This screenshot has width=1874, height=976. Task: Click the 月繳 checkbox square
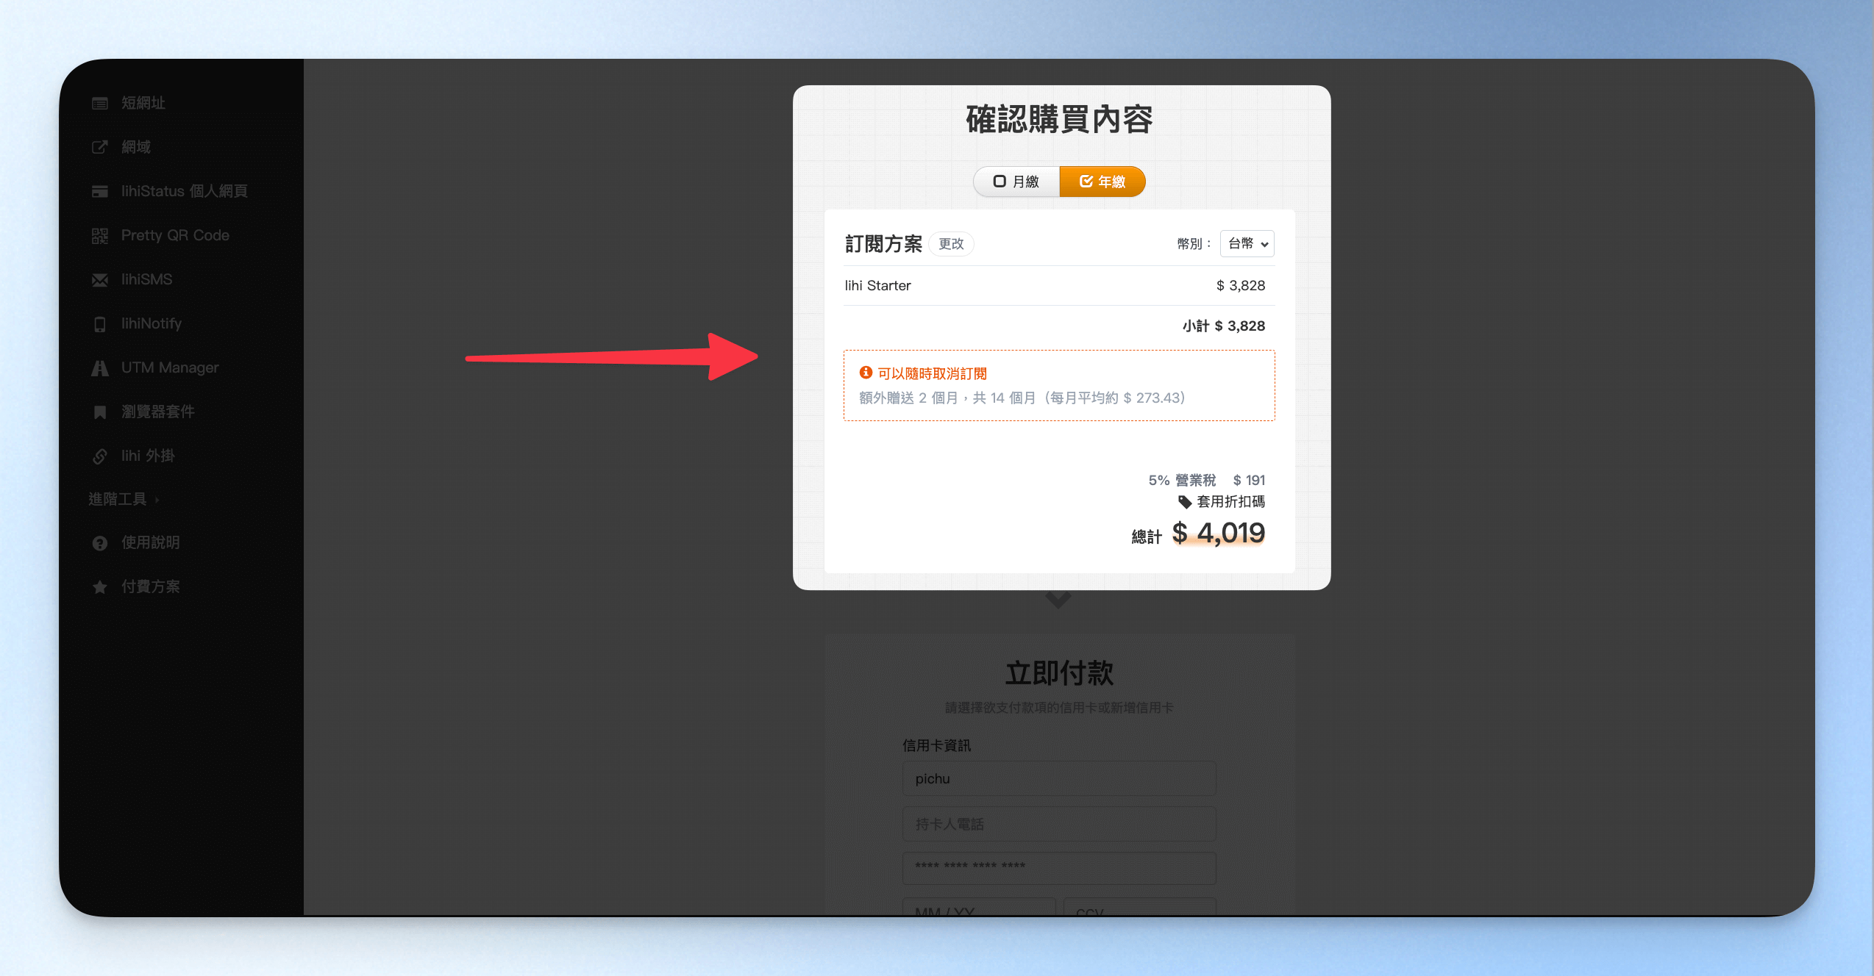click(x=1000, y=182)
